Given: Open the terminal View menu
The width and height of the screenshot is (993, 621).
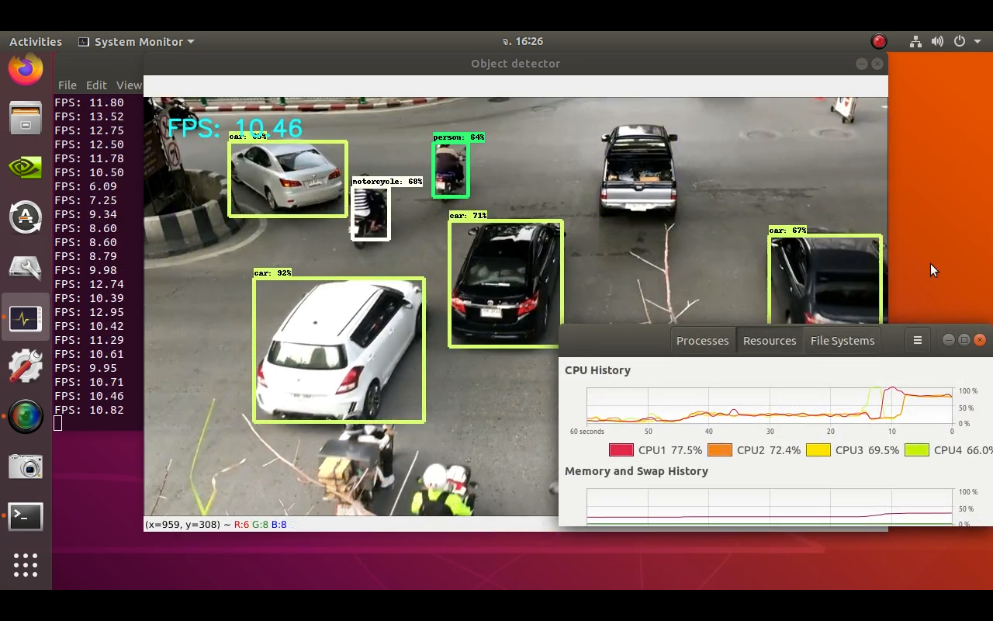Looking at the screenshot, I should point(129,85).
